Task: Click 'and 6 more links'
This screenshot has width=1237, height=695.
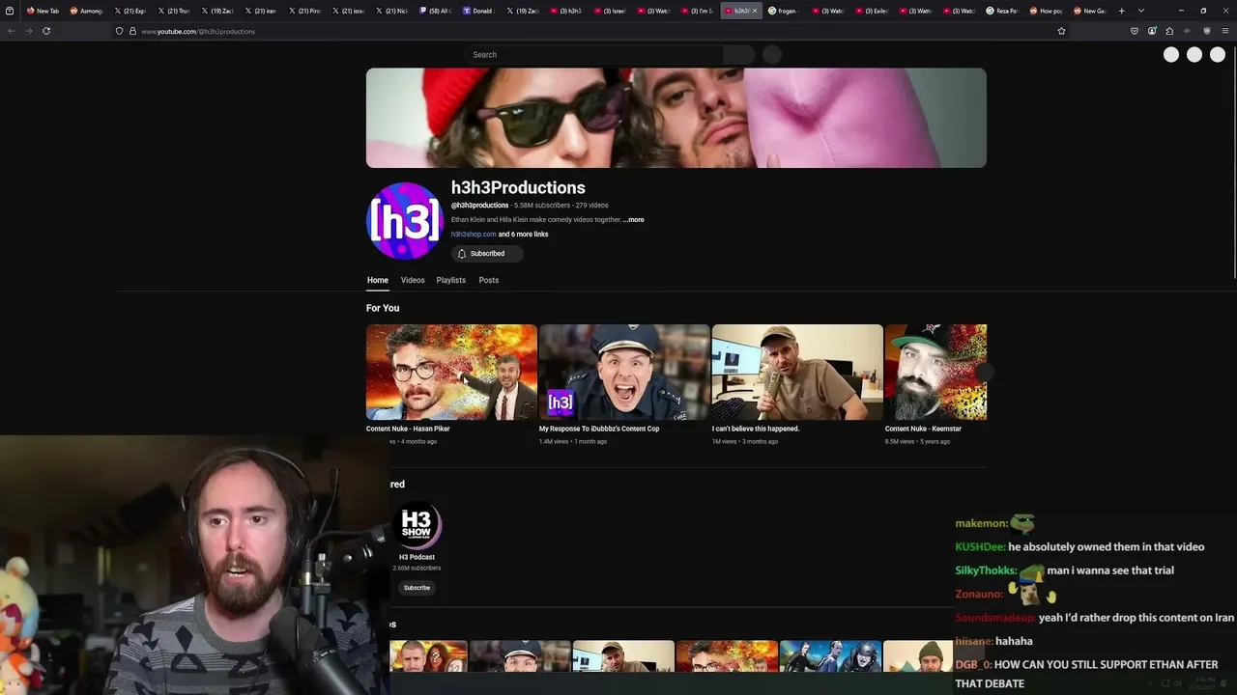Action: tap(523, 235)
